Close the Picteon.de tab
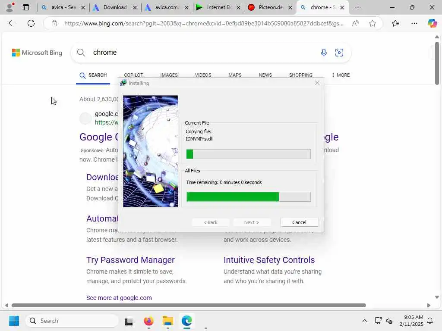Image resolution: width=442 pixels, height=331 pixels. click(x=290, y=8)
